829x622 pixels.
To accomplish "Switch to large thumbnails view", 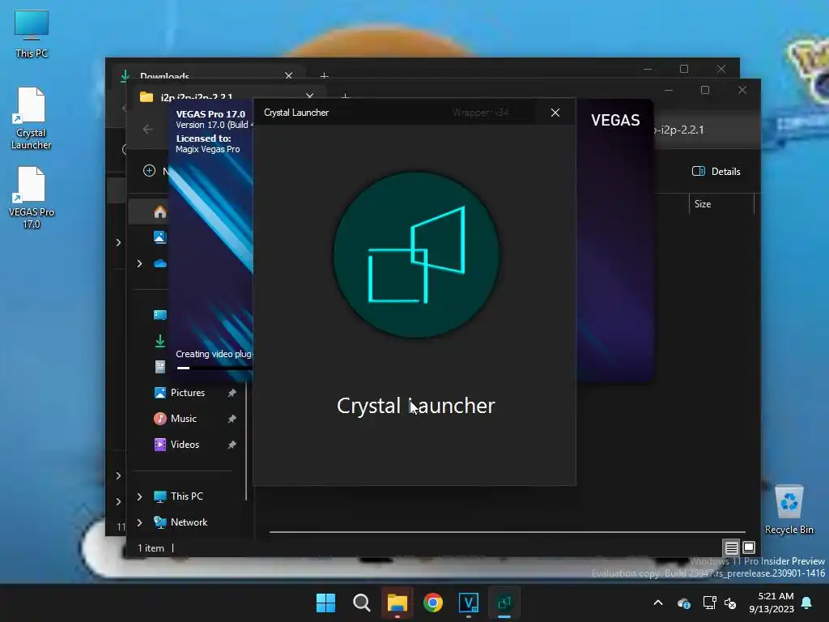I will (x=749, y=547).
